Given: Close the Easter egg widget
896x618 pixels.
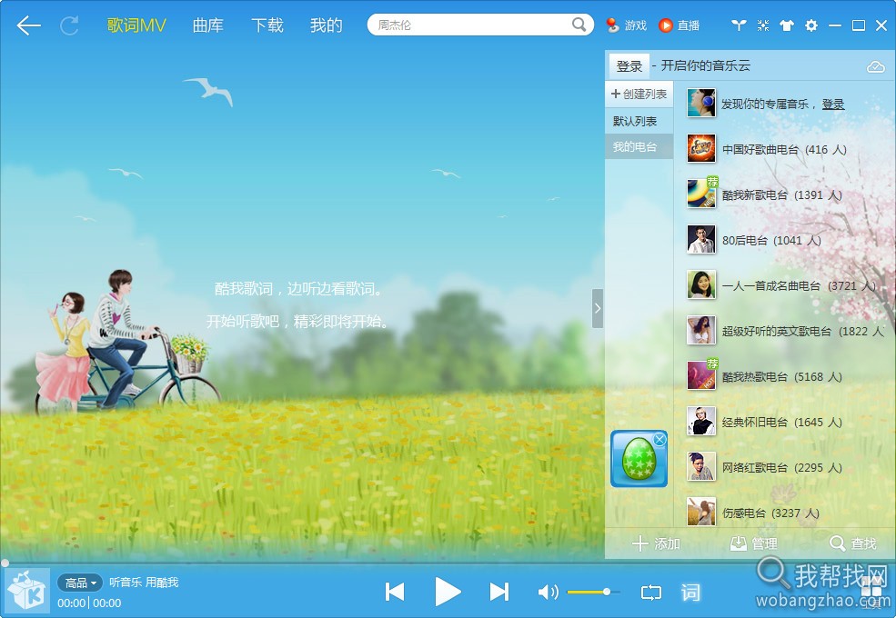Looking at the screenshot, I should tap(660, 439).
